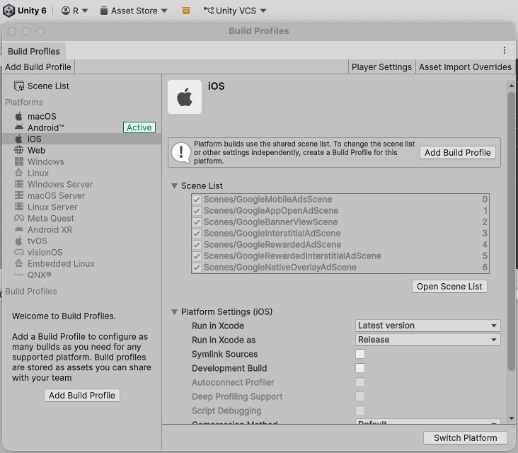This screenshot has width=518, height=453.
Task: Collapse Platform Settings (iOS) section
Action: coord(174,312)
